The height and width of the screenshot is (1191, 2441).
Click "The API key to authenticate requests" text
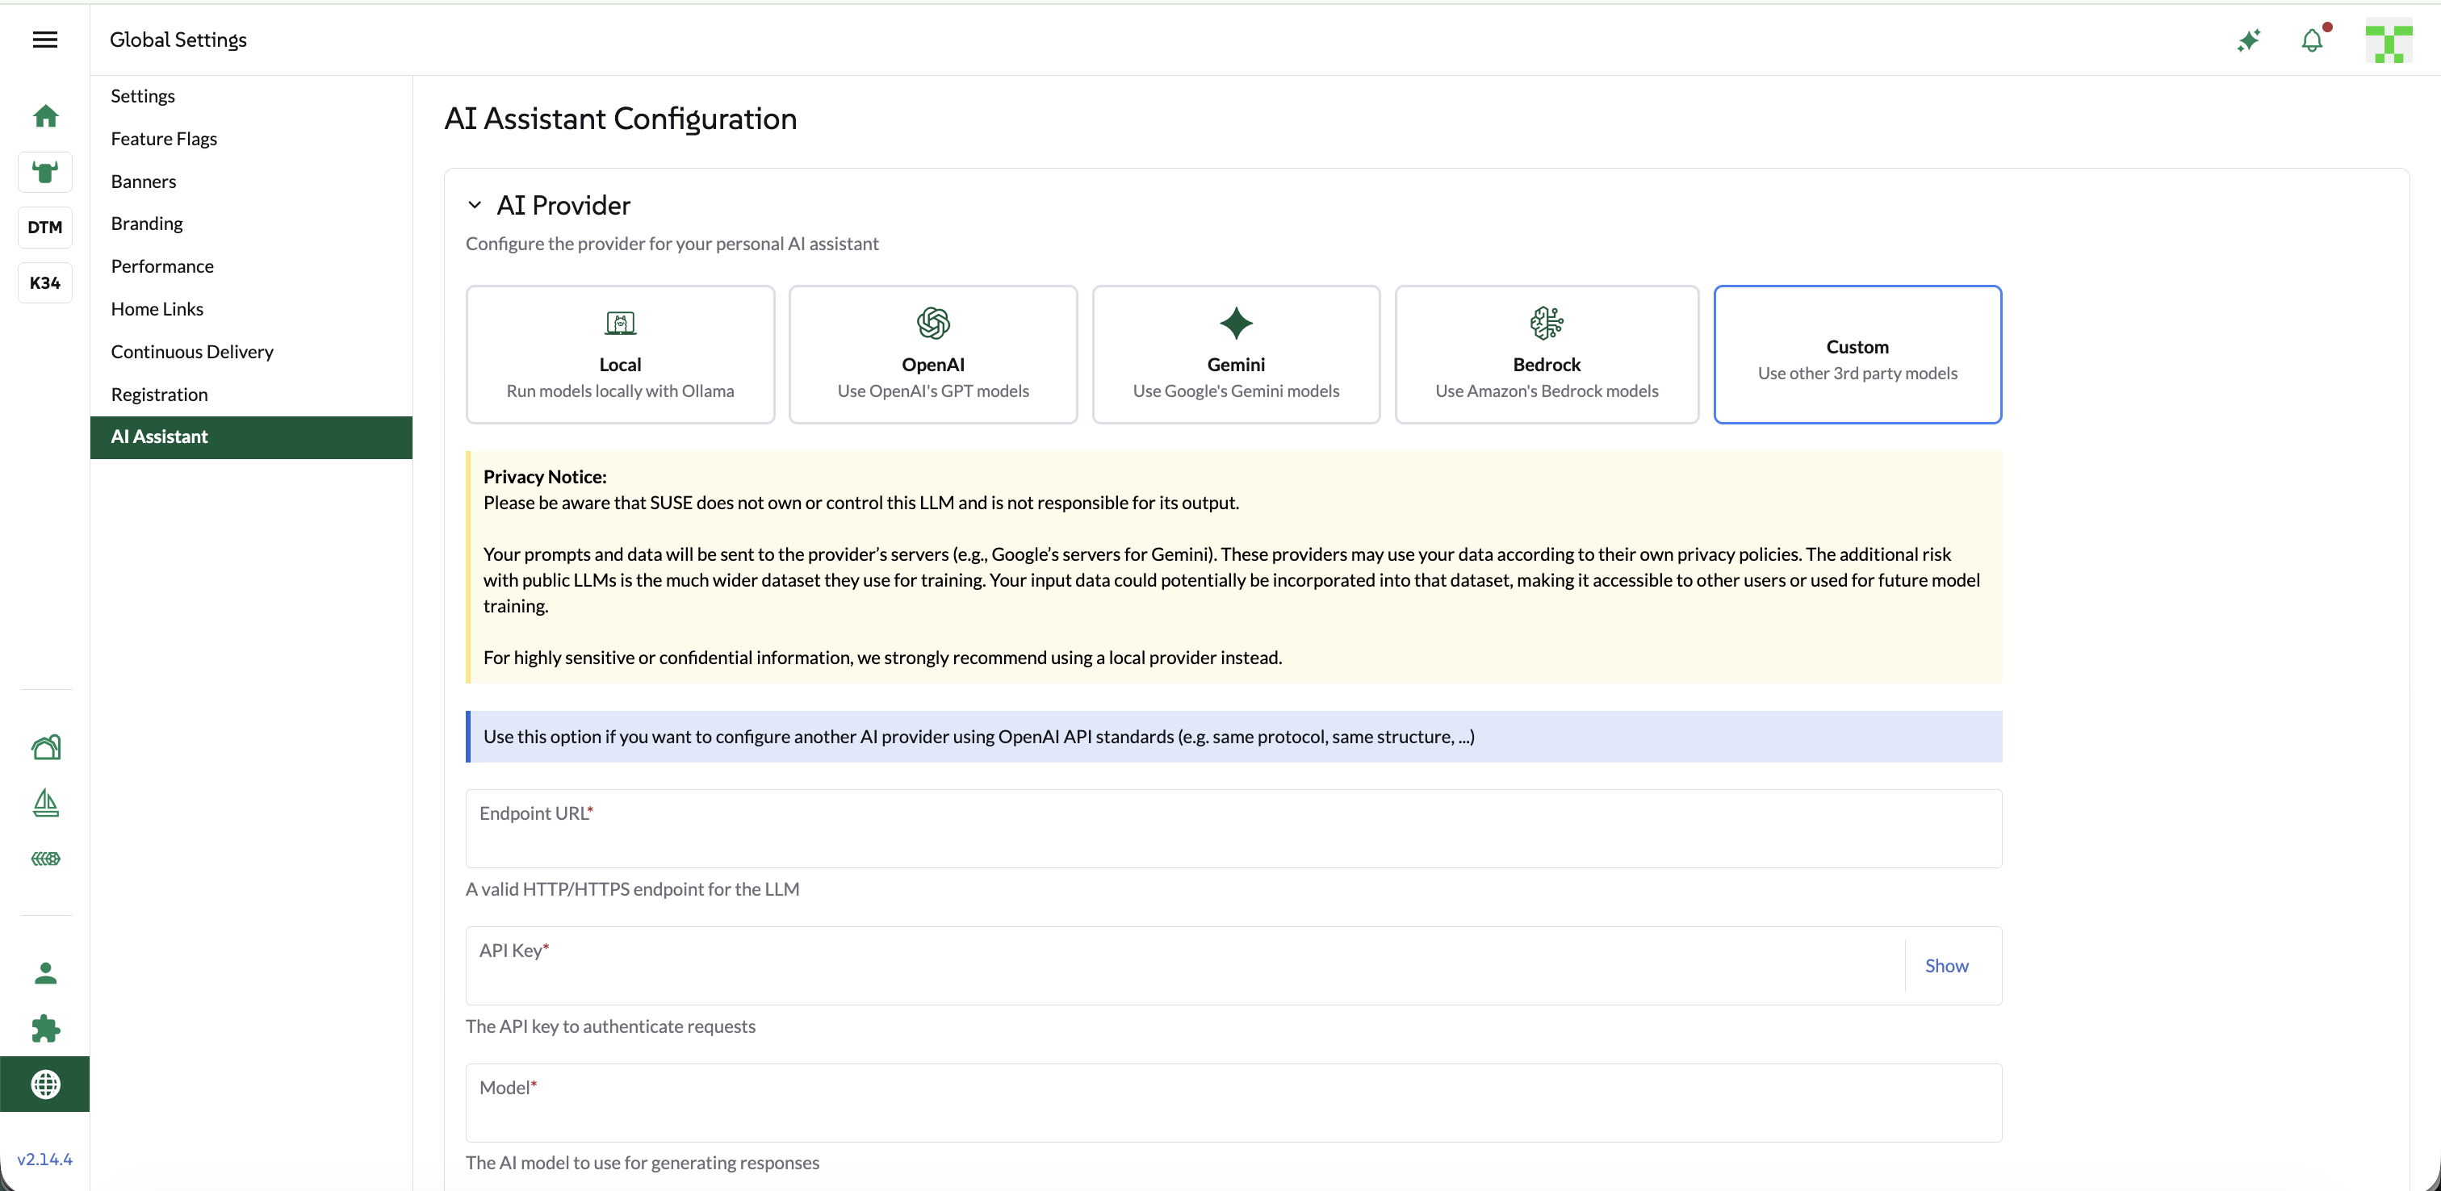(x=610, y=1026)
